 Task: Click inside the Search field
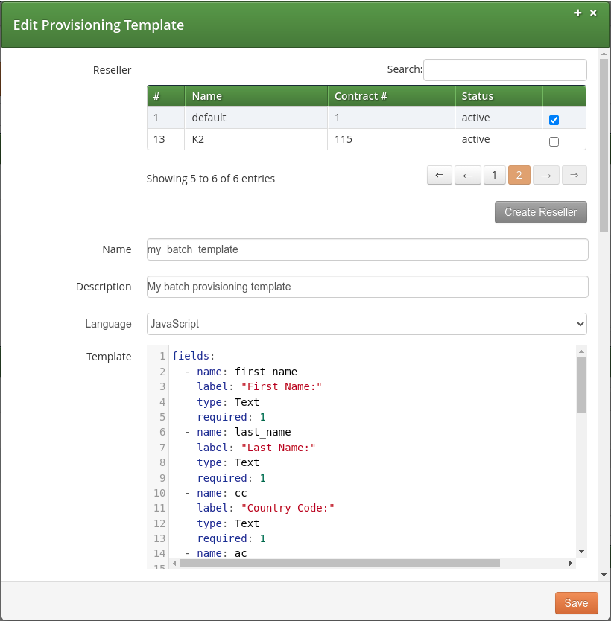tap(504, 69)
